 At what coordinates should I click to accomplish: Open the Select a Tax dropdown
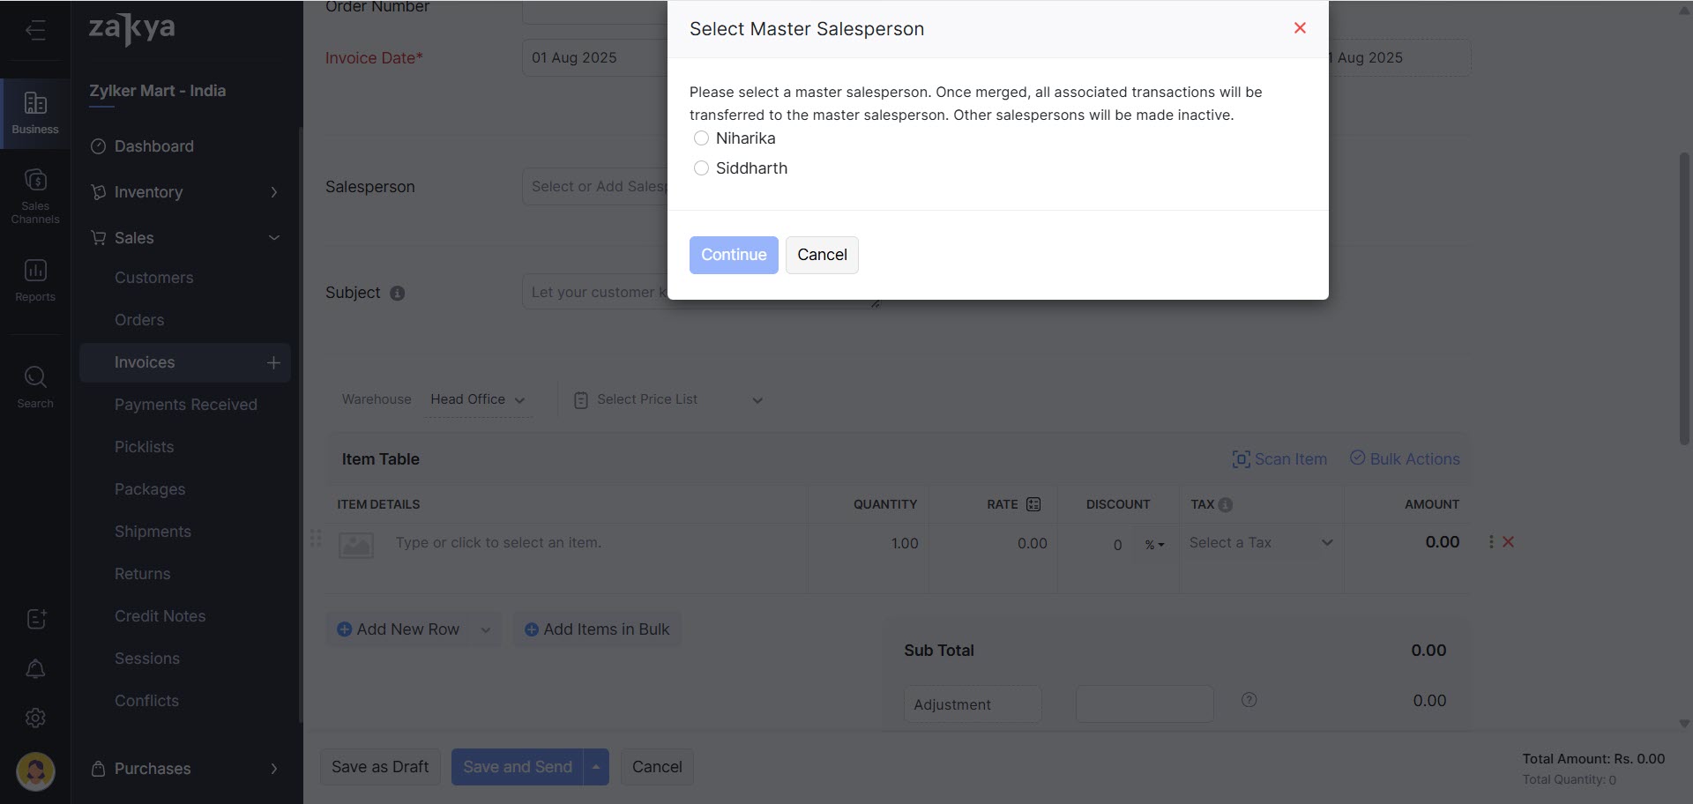pyautogui.click(x=1260, y=543)
